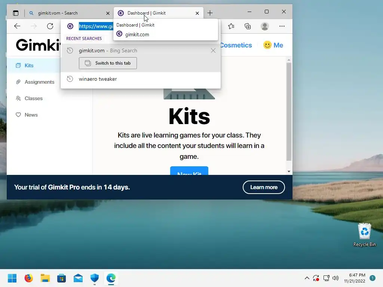Launch Firefox from the taskbar

pyautogui.click(x=28, y=278)
